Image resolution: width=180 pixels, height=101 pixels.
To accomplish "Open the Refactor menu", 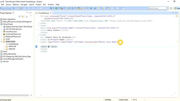I will (x=16, y=4).
